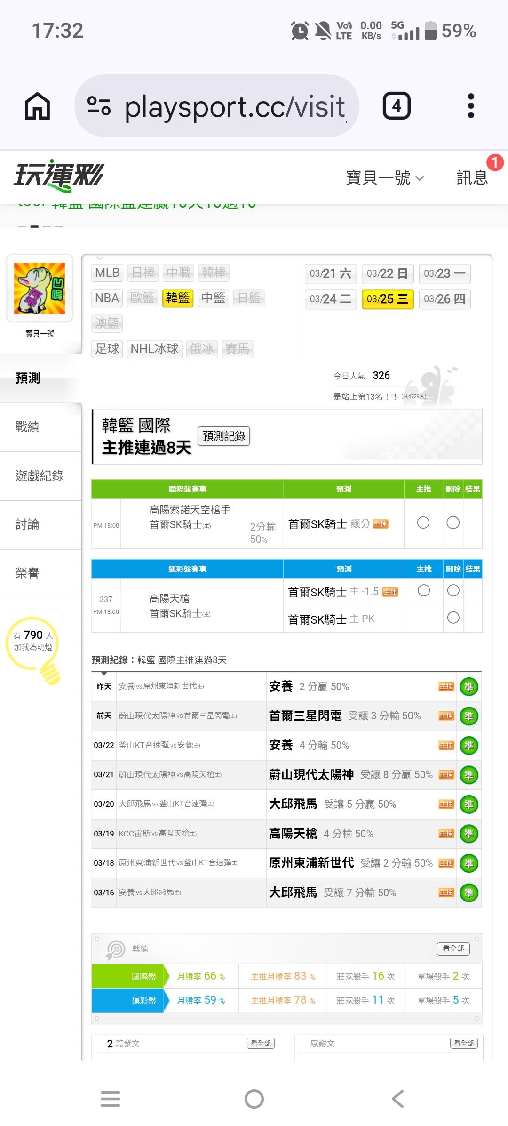
Task: Open the 預測記錄 button
Action: [x=224, y=436]
